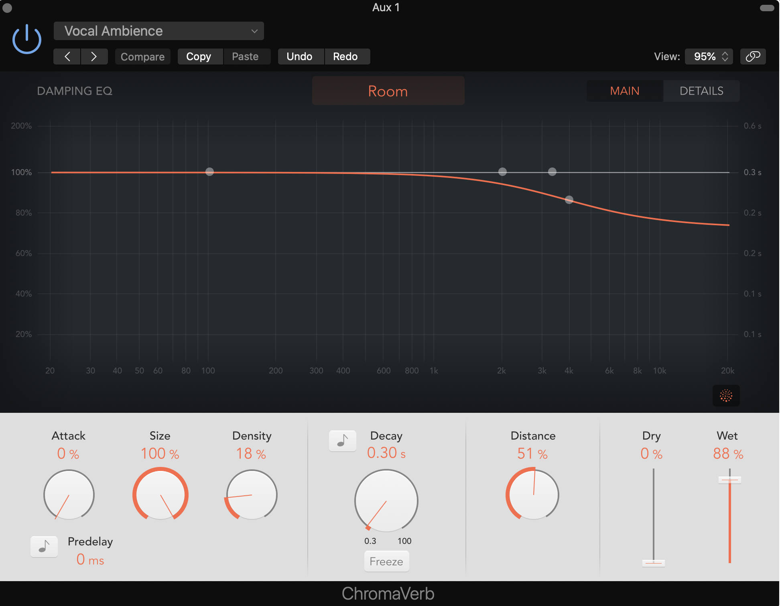Open the View size 95% stepper

(x=709, y=57)
